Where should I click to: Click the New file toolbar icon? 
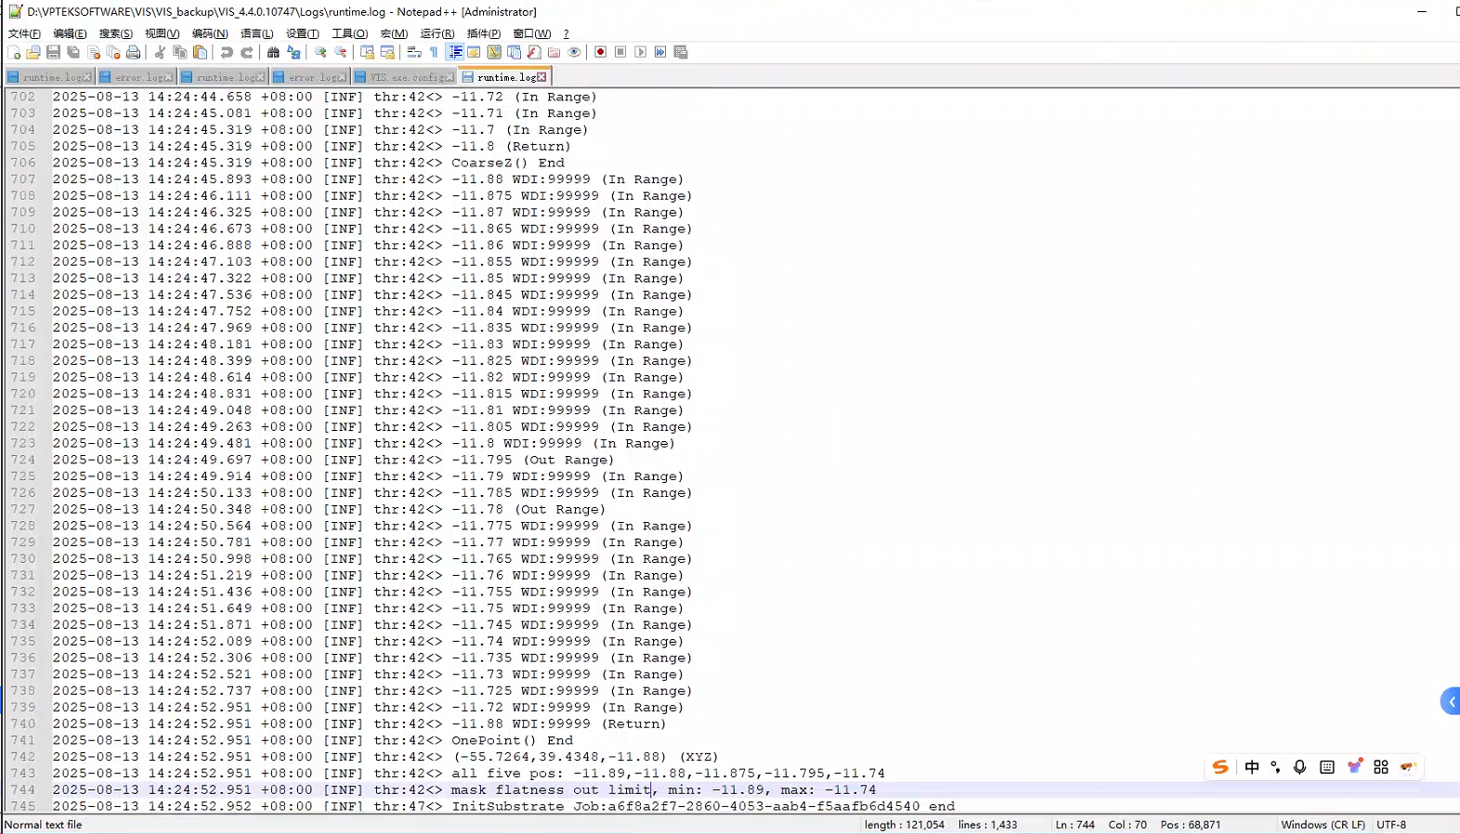pyautogui.click(x=14, y=52)
